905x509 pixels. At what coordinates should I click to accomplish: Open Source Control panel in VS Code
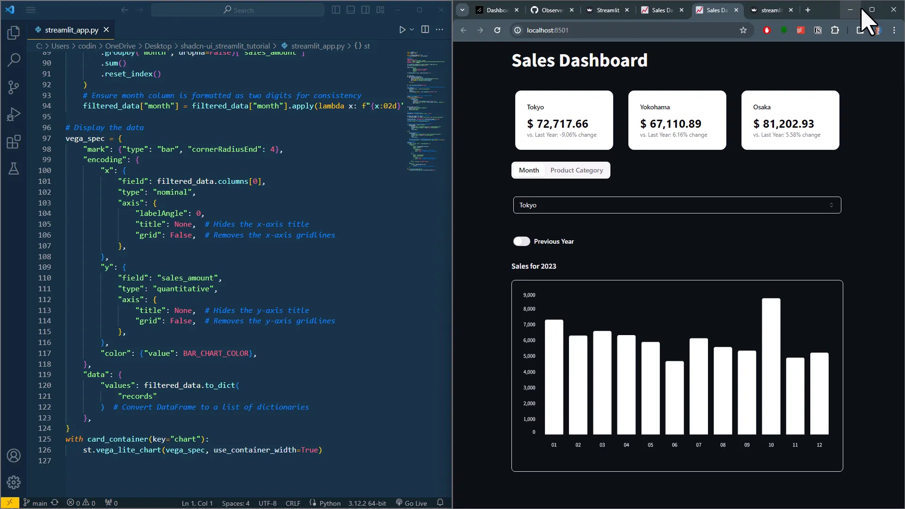point(14,88)
